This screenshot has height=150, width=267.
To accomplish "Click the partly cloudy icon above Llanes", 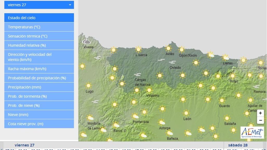I will tap(225, 57).
